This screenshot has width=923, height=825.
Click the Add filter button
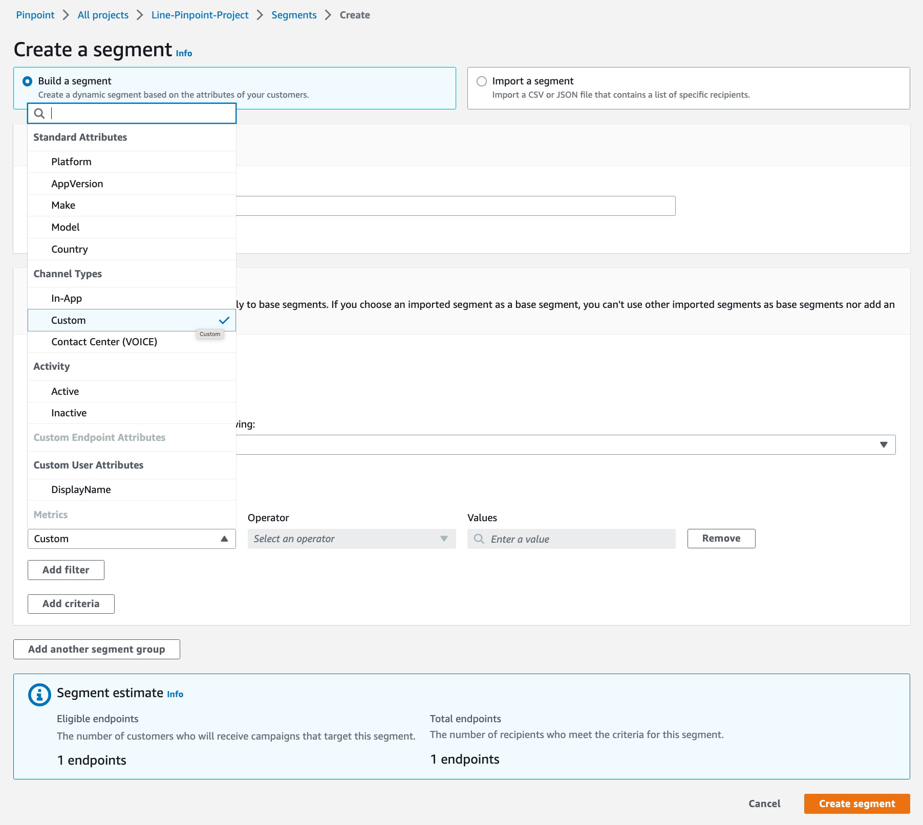(66, 569)
